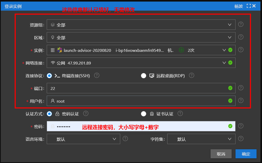Click help icon next to 终端连接(SSH)

[x=97, y=75]
